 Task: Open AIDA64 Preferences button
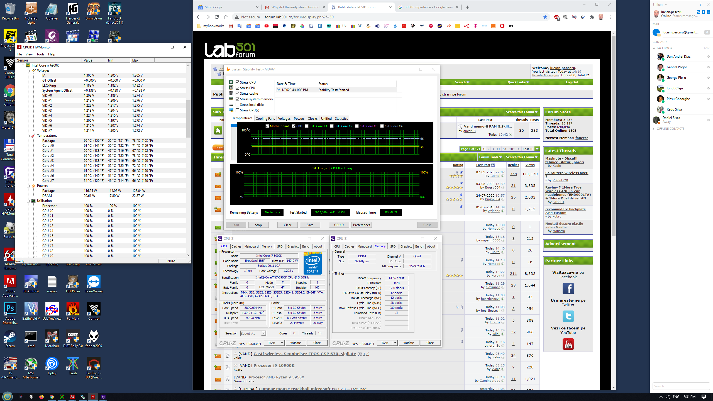362,225
